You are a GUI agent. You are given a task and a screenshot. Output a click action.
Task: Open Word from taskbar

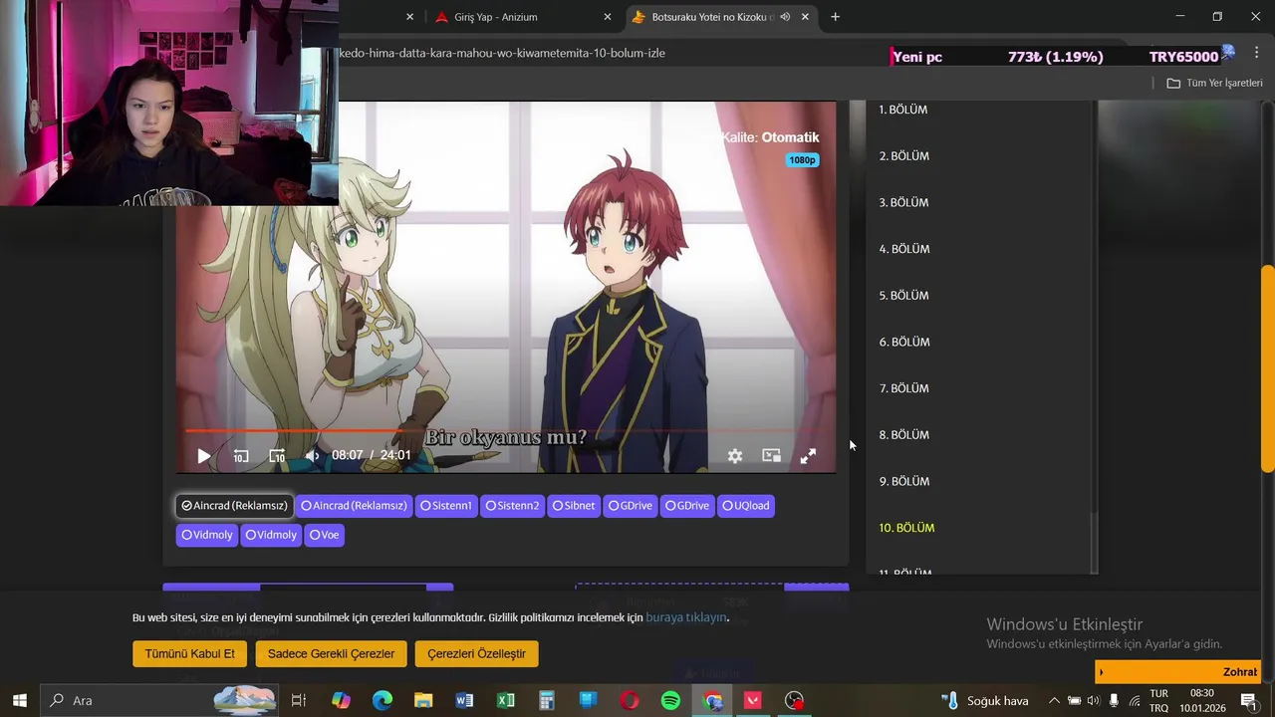coord(464,701)
